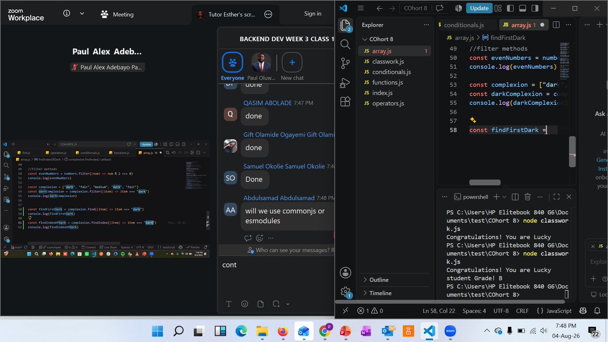Show problems via errors and warnings indicator
Screen dimensions: 608x342
pos(370,311)
